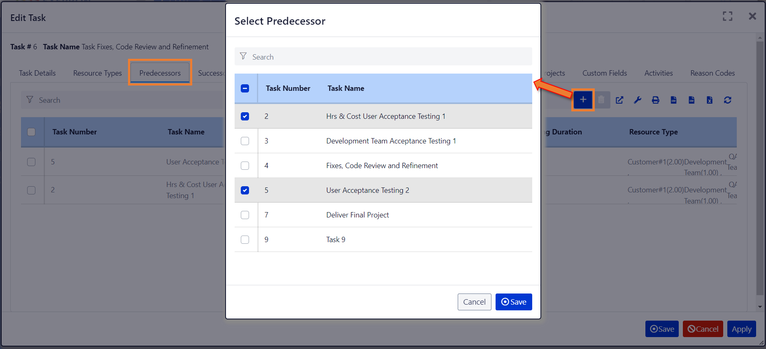Select task 5 row checkbox in Edit Task grid
766x349 pixels.
31,162
